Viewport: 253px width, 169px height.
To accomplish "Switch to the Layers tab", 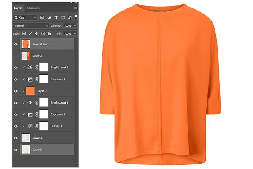I will 18,8.
